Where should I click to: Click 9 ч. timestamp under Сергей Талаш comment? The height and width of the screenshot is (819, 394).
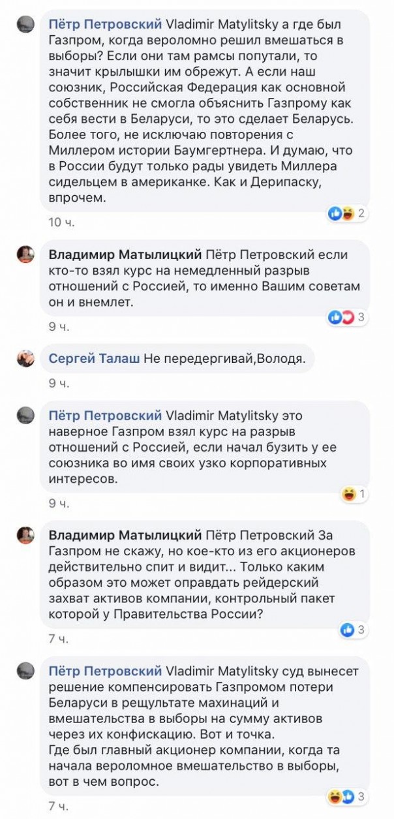[59, 384]
